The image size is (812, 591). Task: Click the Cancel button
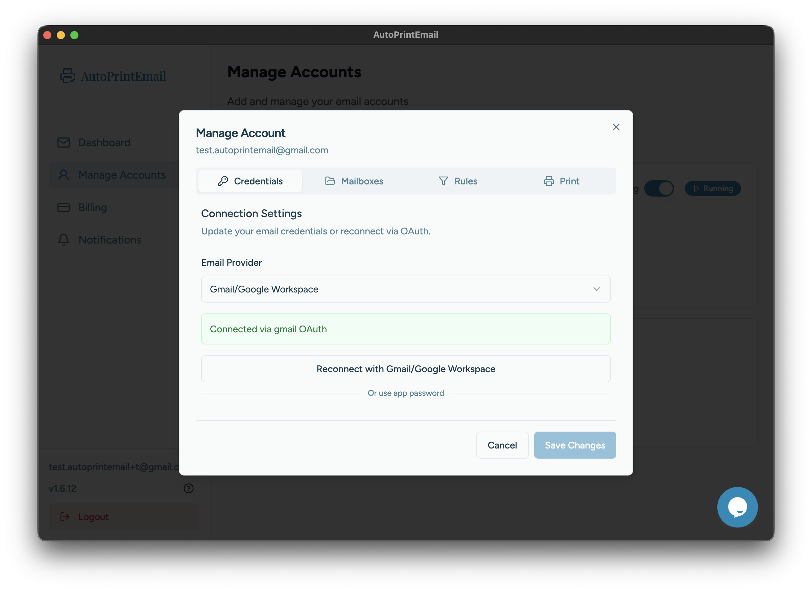tap(502, 445)
